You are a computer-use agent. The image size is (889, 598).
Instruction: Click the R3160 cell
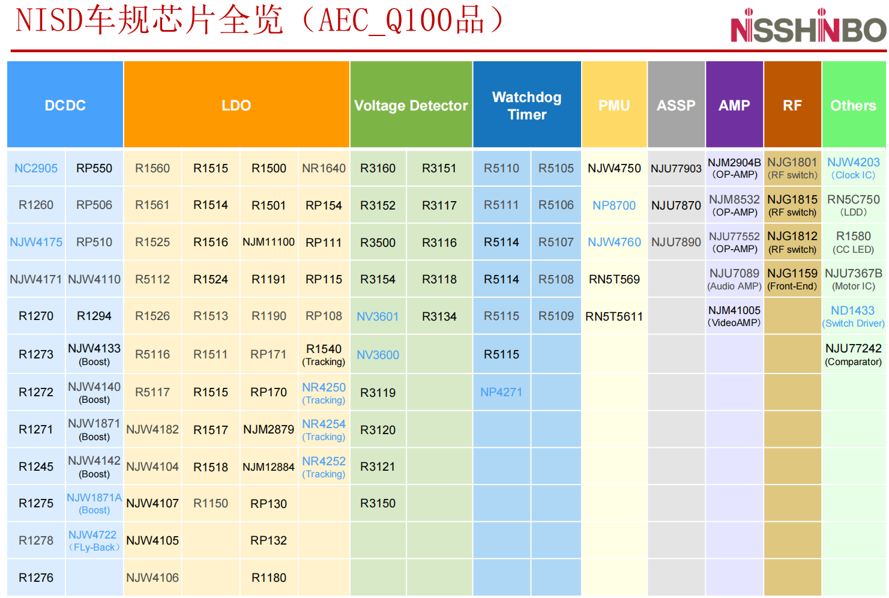378,168
